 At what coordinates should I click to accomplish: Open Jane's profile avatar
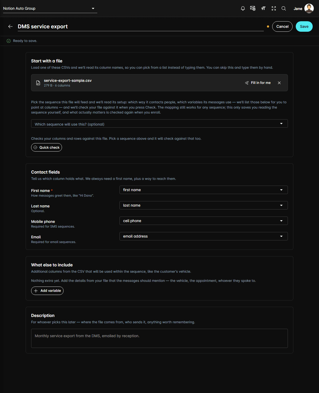pyautogui.click(x=309, y=8)
